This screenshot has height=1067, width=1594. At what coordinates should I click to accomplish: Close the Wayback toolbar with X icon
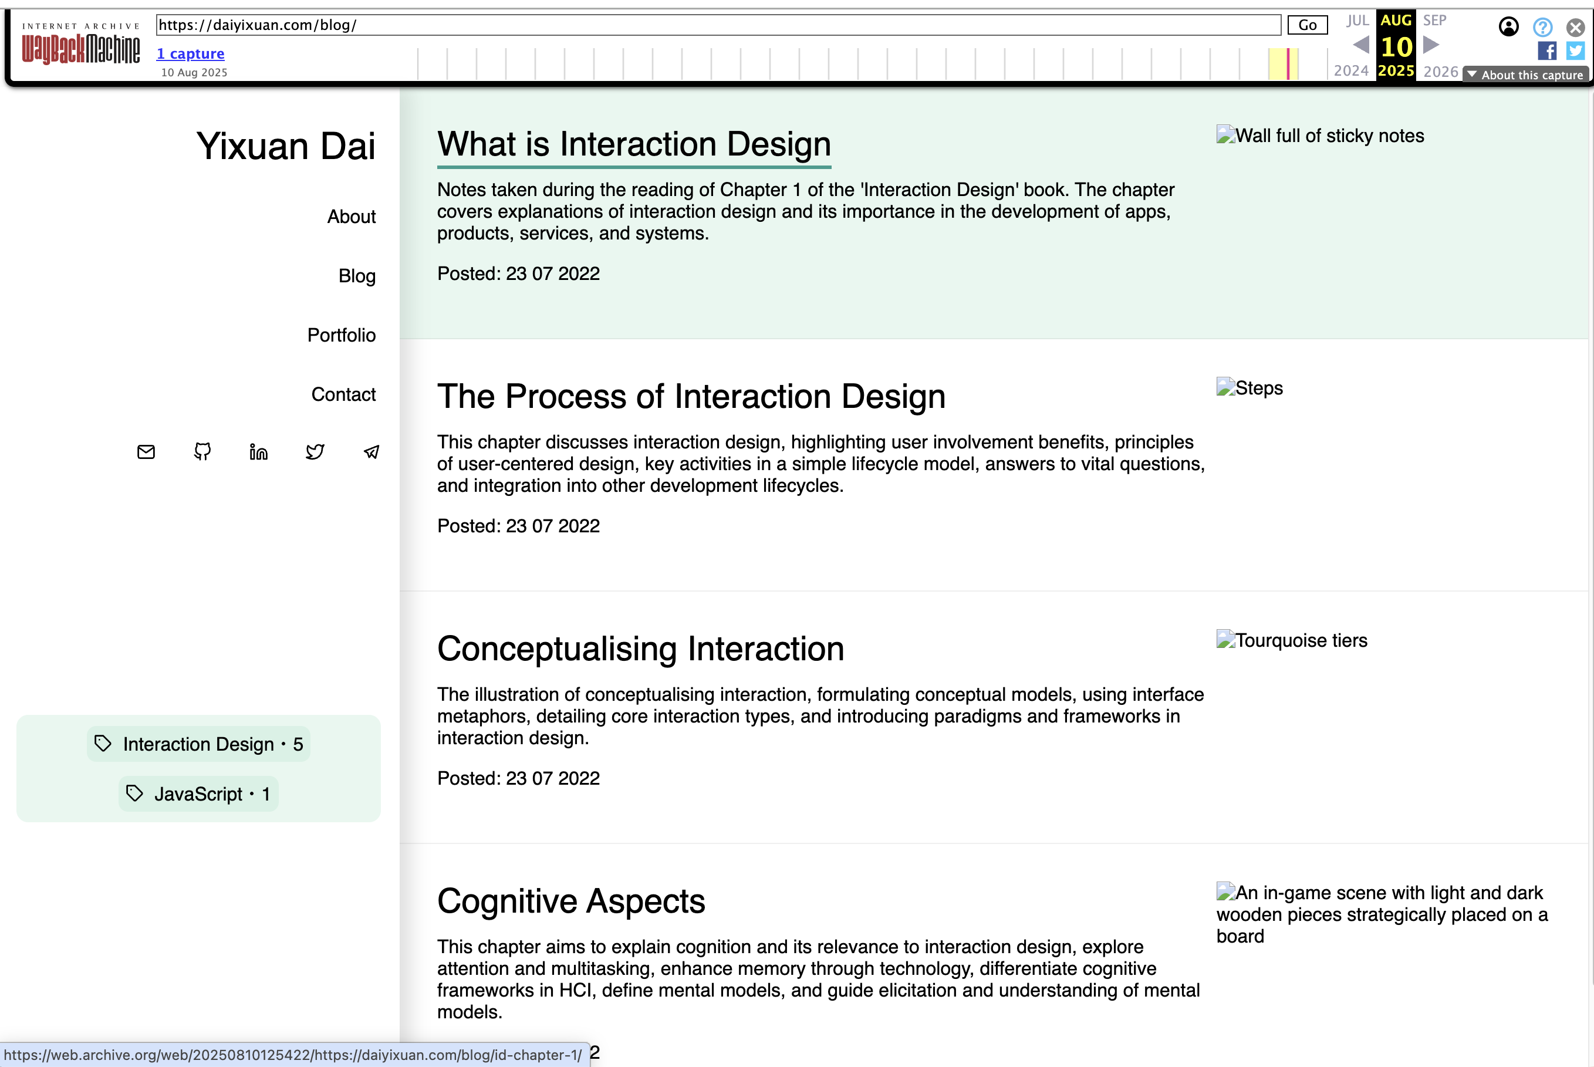(x=1576, y=26)
